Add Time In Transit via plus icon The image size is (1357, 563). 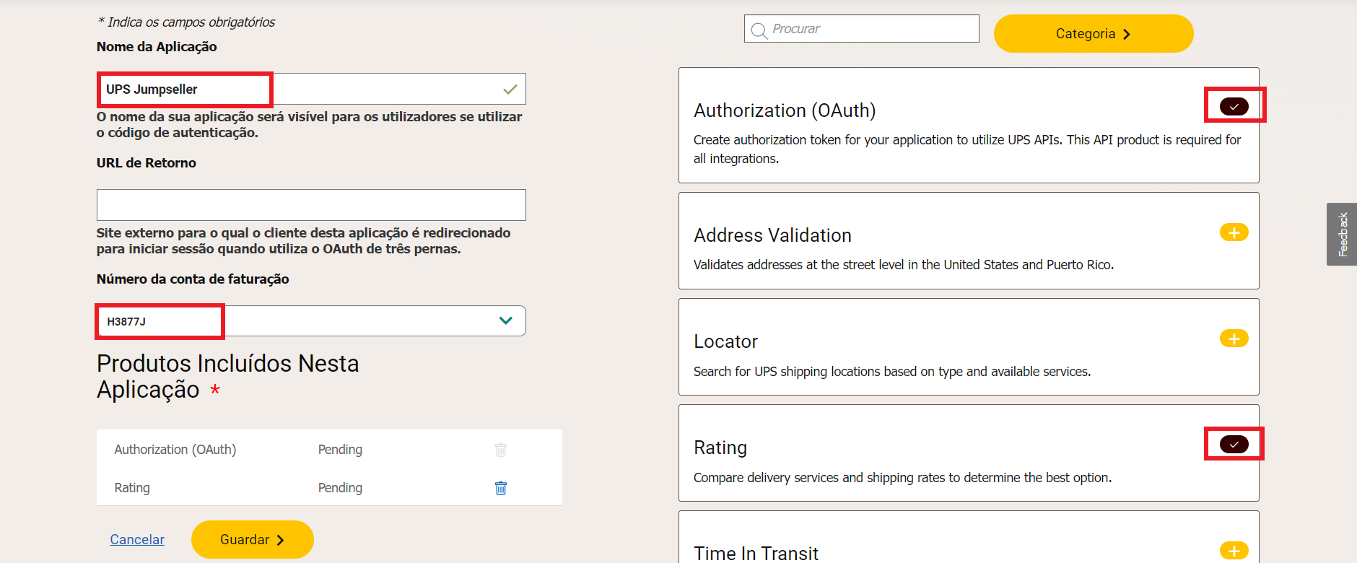(1234, 551)
